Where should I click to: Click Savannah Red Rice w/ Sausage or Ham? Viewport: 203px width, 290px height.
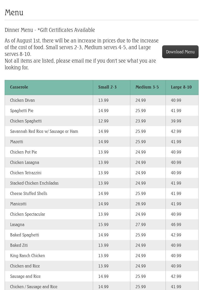[44, 132]
